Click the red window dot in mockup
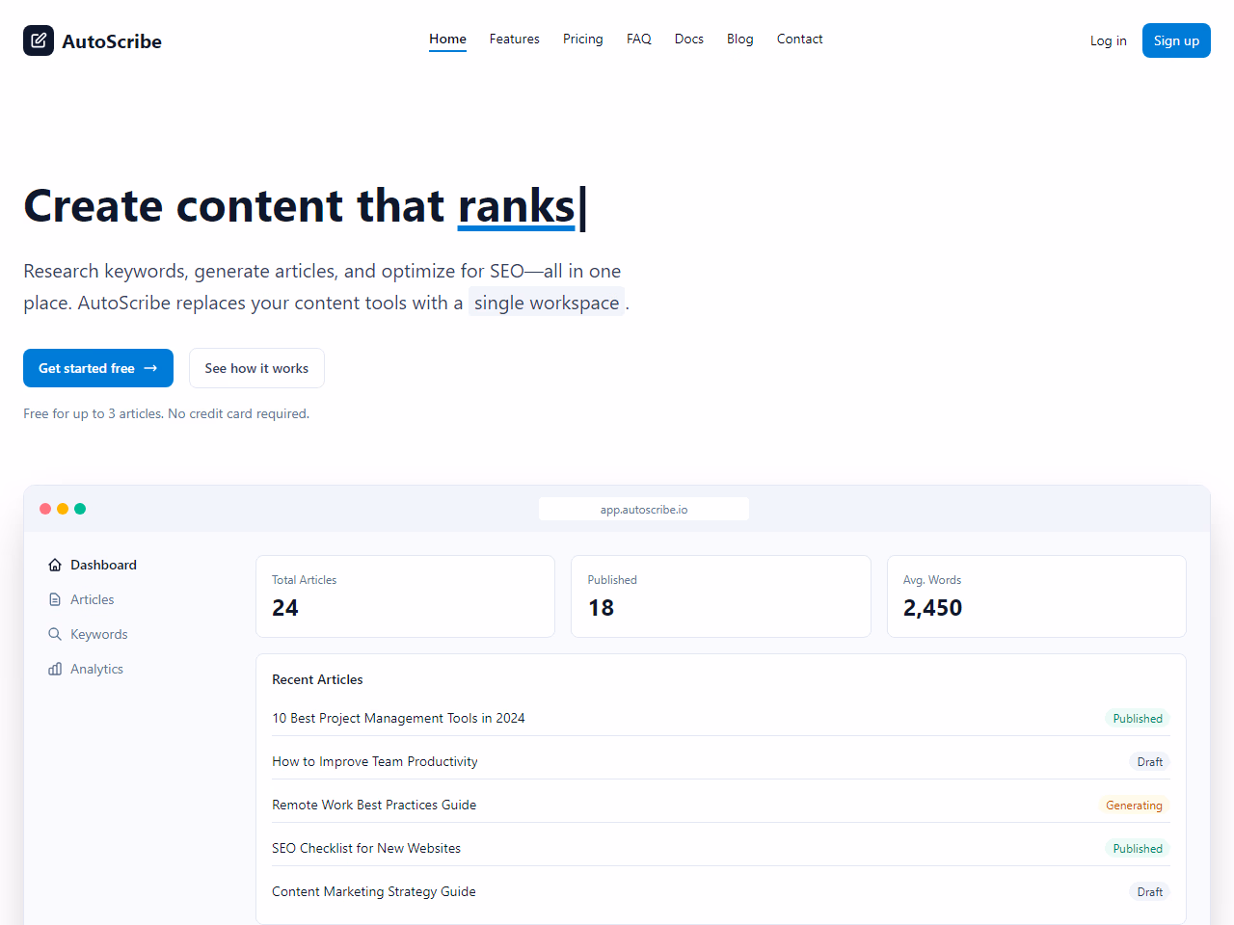This screenshot has height=925, width=1234. (x=45, y=509)
